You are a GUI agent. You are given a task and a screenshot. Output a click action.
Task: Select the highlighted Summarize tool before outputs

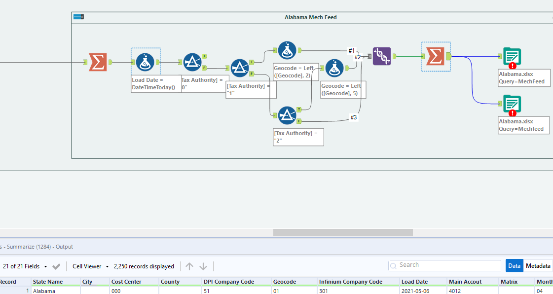click(435, 56)
